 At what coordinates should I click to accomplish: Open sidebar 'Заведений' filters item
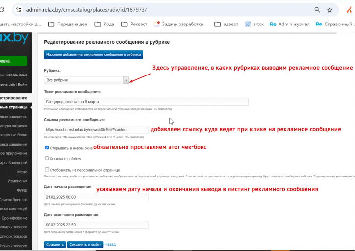(x=14, y=163)
